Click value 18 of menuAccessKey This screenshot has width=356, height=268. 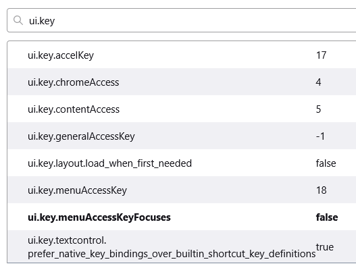[322, 190]
